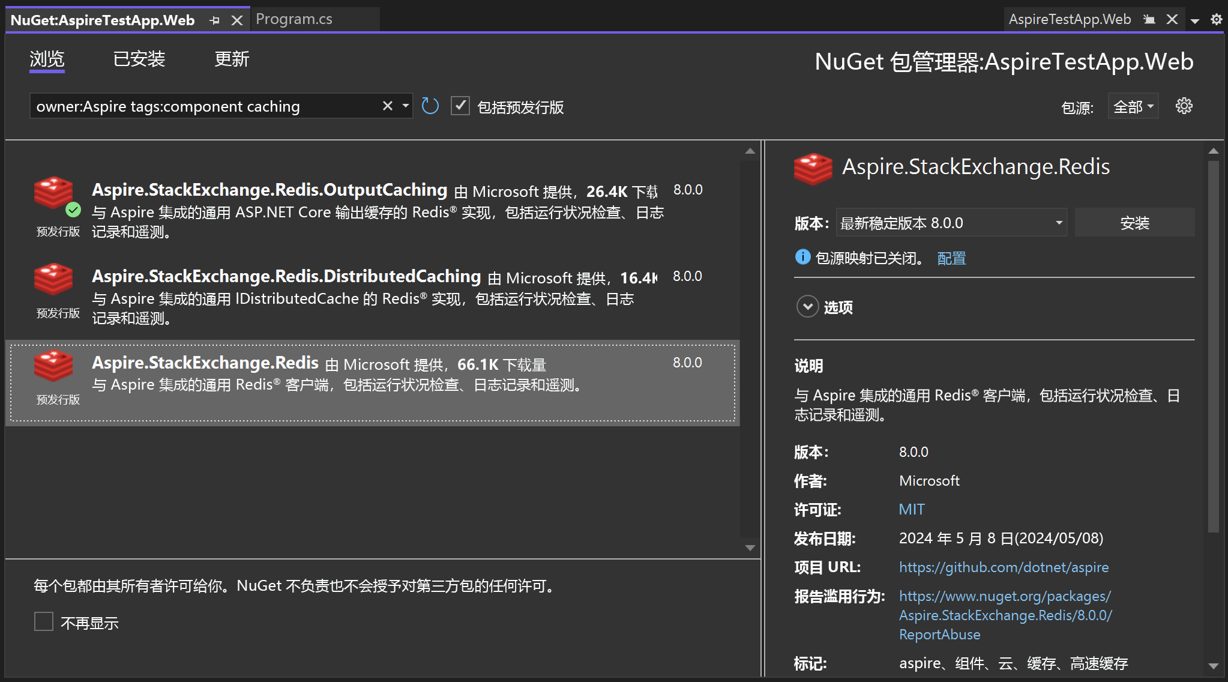This screenshot has width=1228, height=682.
Task: Open the 最新稳定版本 8.0.0 version dropdown
Action: (951, 223)
